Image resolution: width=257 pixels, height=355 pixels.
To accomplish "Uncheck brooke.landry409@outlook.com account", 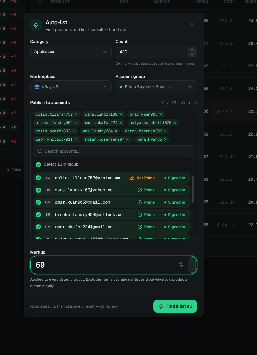I will (x=38, y=215).
